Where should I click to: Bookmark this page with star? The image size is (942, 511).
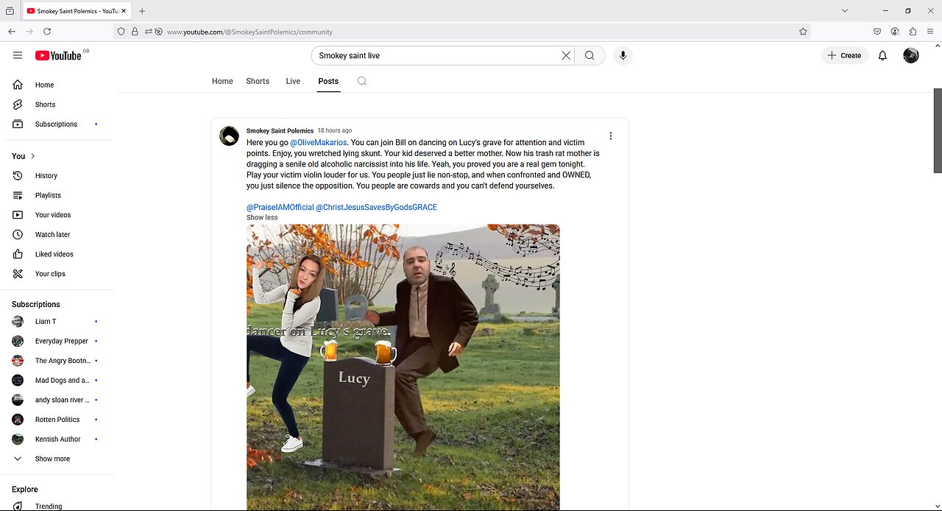(803, 32)
